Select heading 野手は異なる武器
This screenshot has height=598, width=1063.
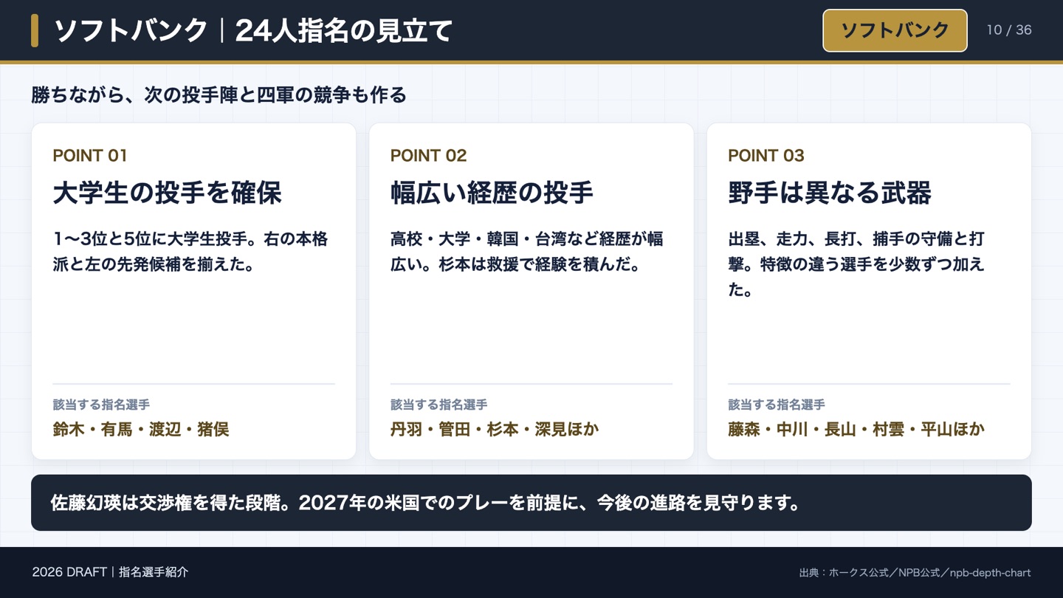pyautogui.click(x=830, y=193)
